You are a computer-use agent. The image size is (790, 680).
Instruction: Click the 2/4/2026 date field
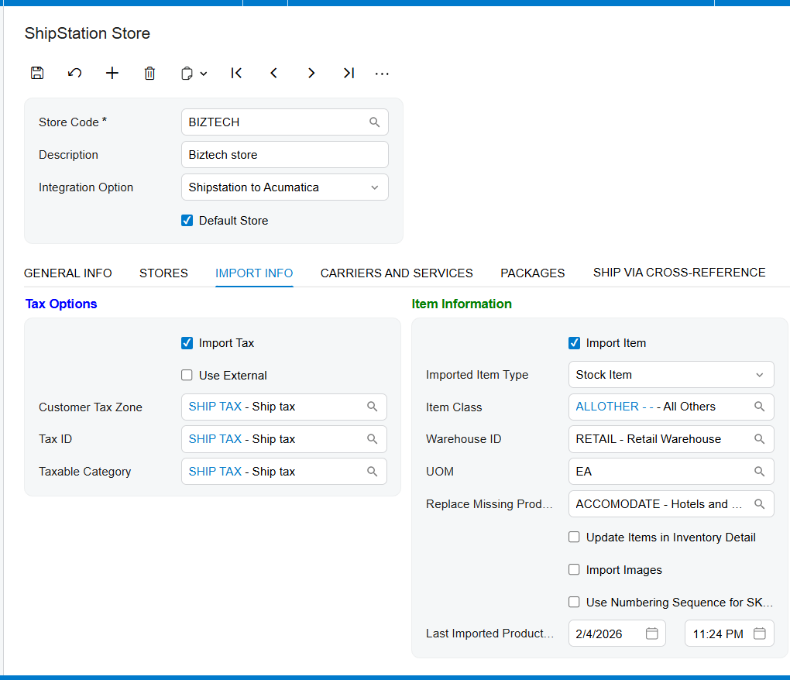[x=617, y=634]
